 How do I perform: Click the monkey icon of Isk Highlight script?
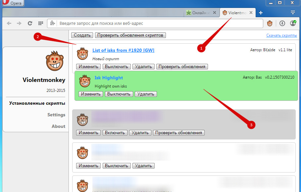point(85,81)
